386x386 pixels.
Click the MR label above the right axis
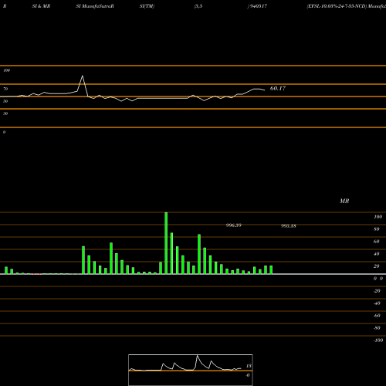click(344, 201)
